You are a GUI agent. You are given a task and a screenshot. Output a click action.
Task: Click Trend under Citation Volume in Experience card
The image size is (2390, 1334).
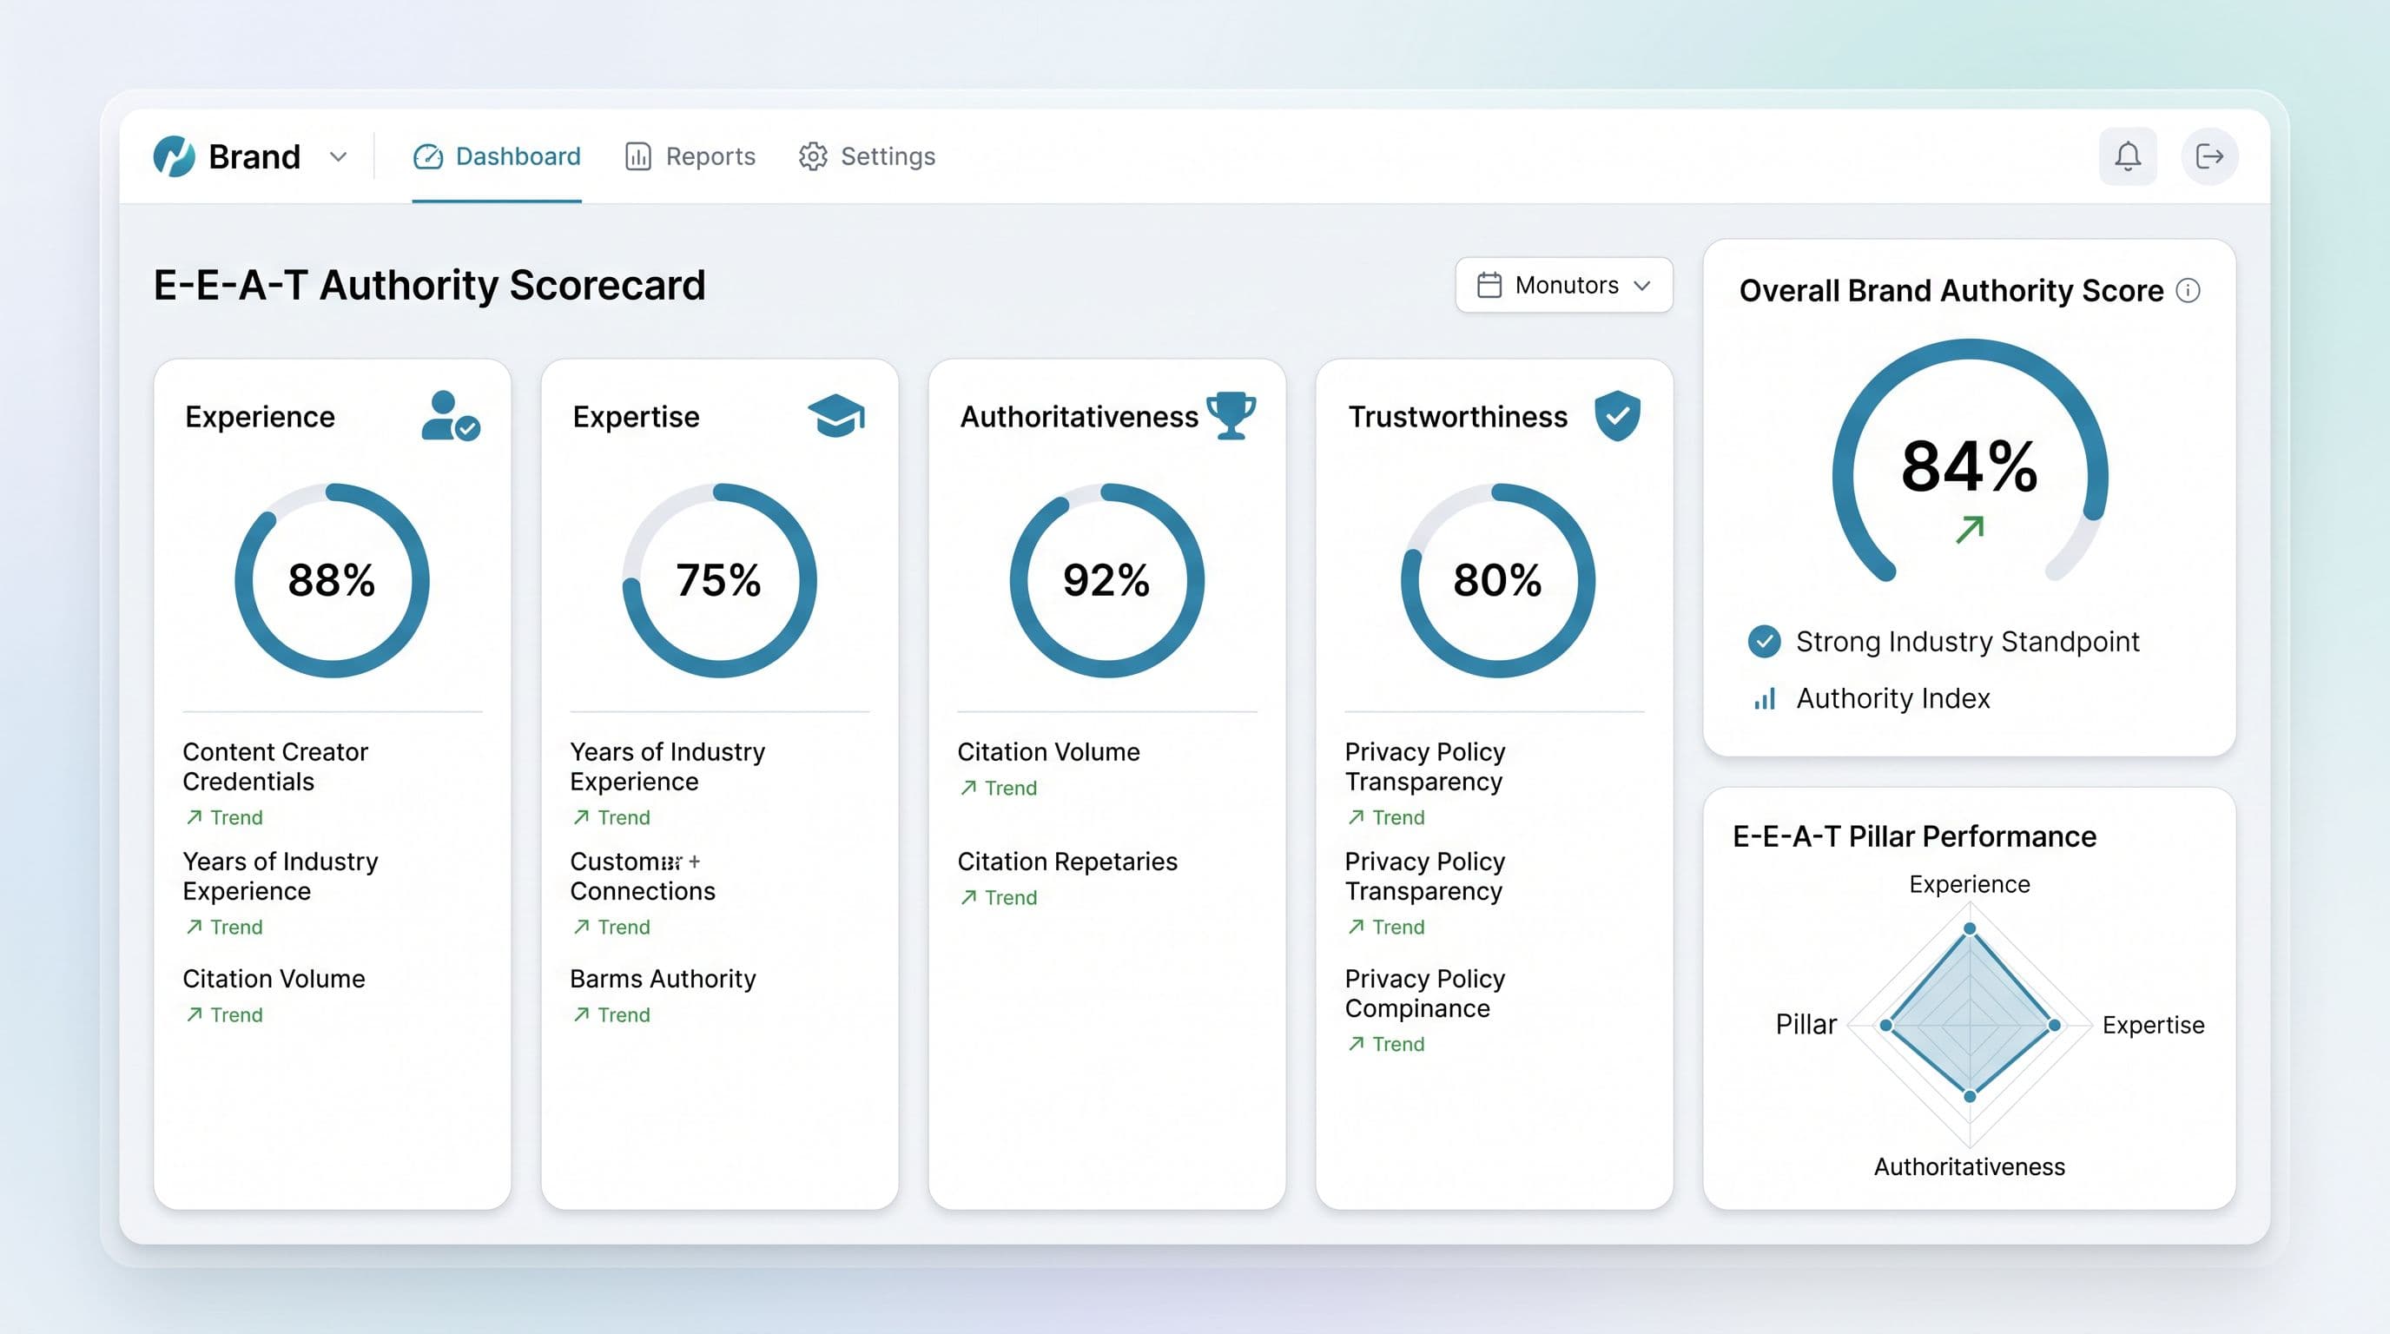pos(223,1015)
